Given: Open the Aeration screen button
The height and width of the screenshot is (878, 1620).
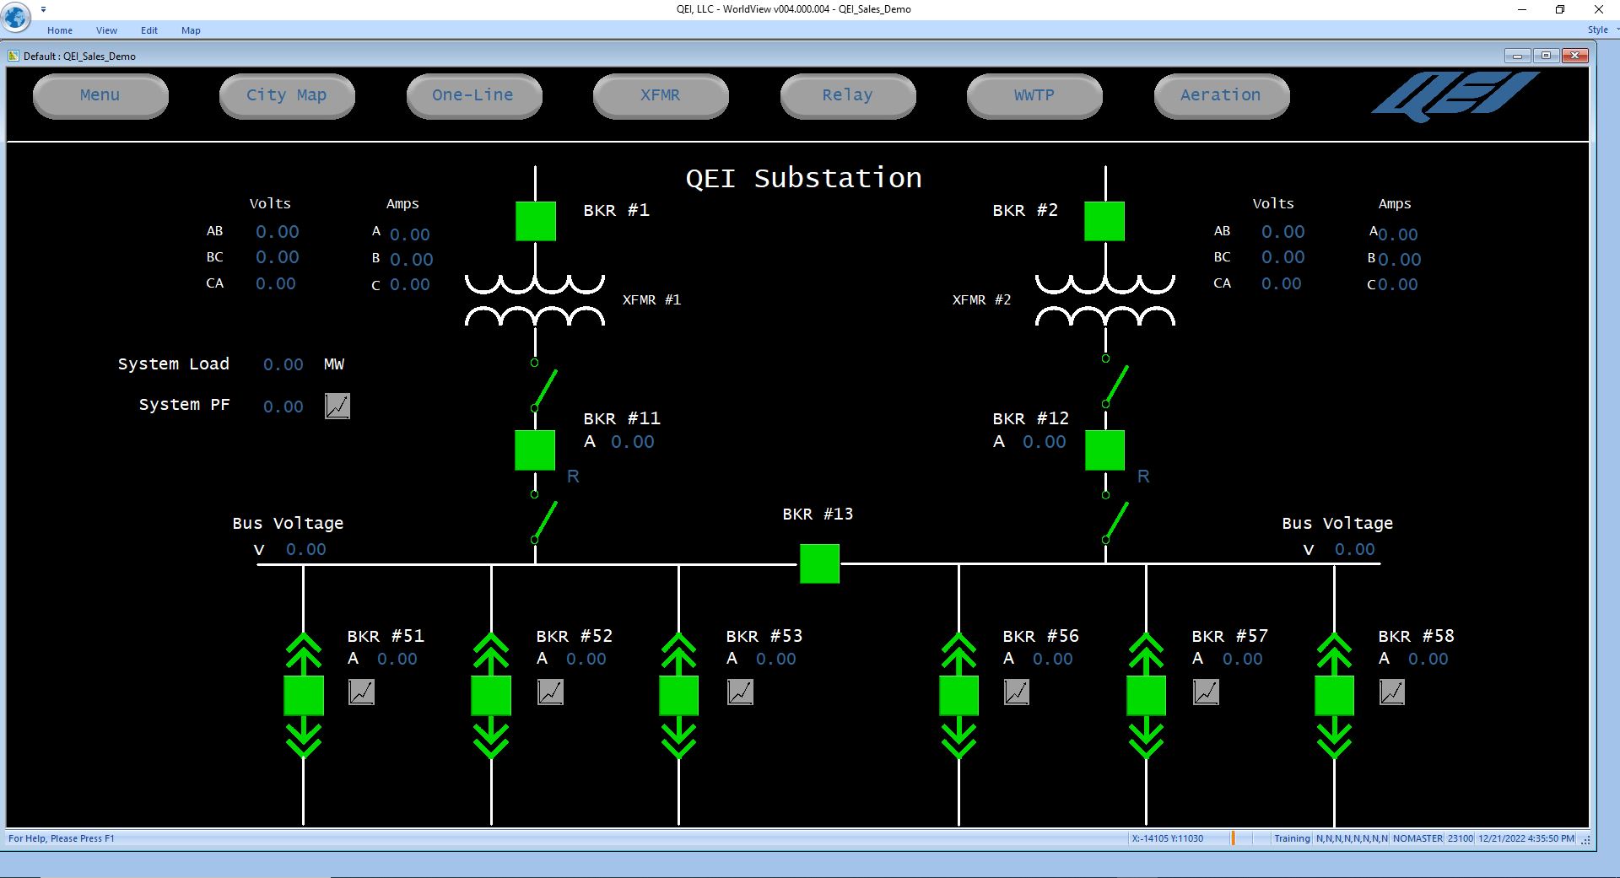Looking at the screenshot, I should pyautogui.click(x=1221, y=95).
